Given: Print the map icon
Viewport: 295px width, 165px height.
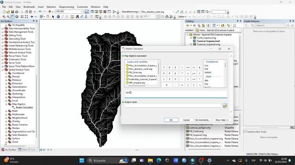Looking at the screenshot, I should (17, 12).
